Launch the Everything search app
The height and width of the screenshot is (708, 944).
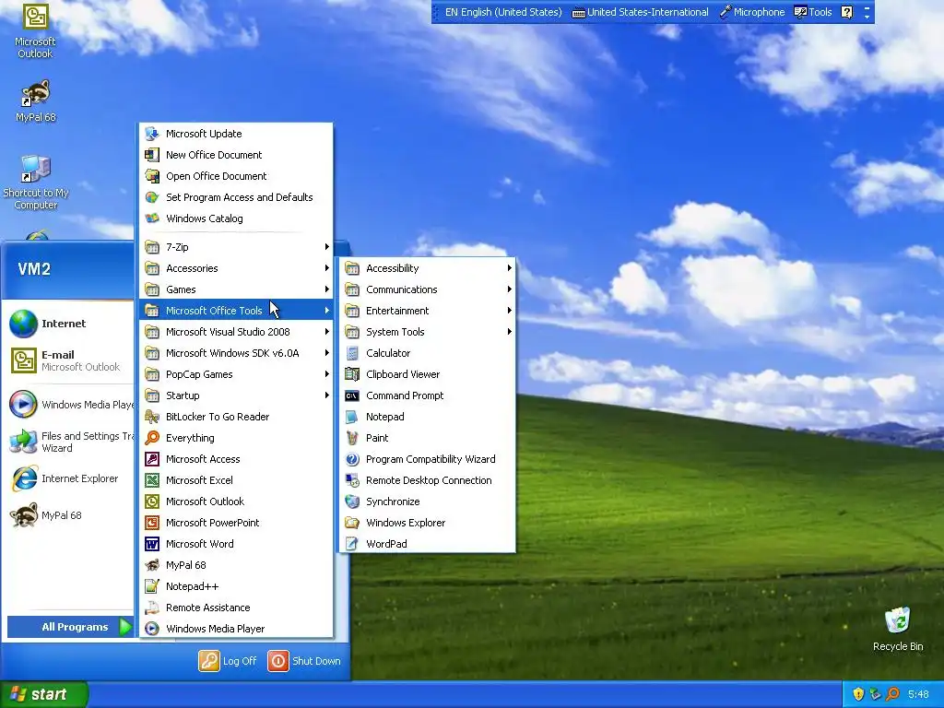tap(235, 438)
